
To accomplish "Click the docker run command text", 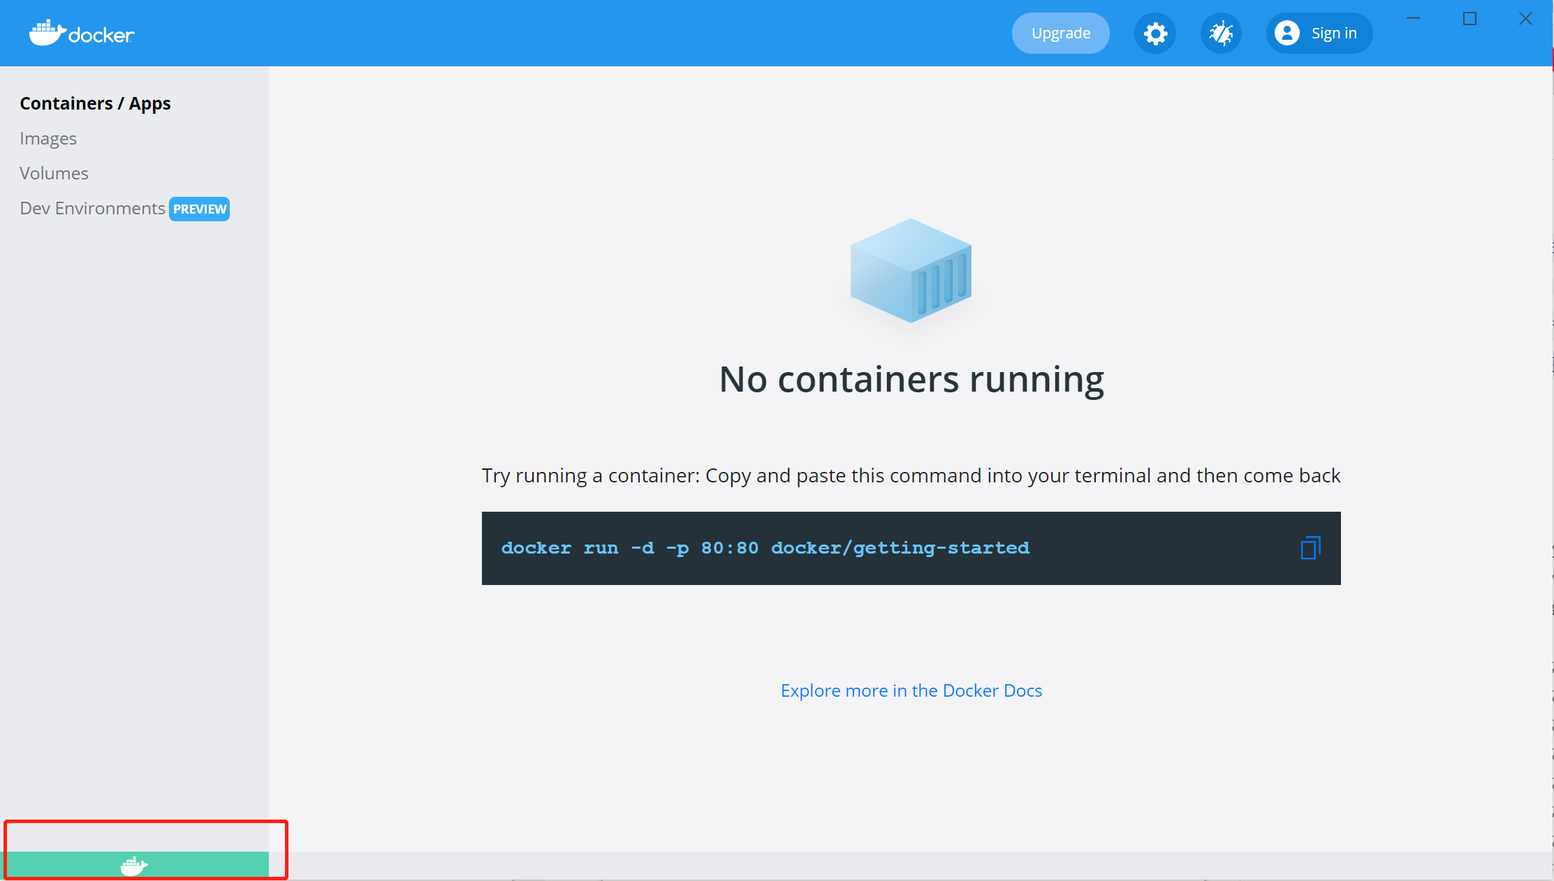I will pos(765,548).
